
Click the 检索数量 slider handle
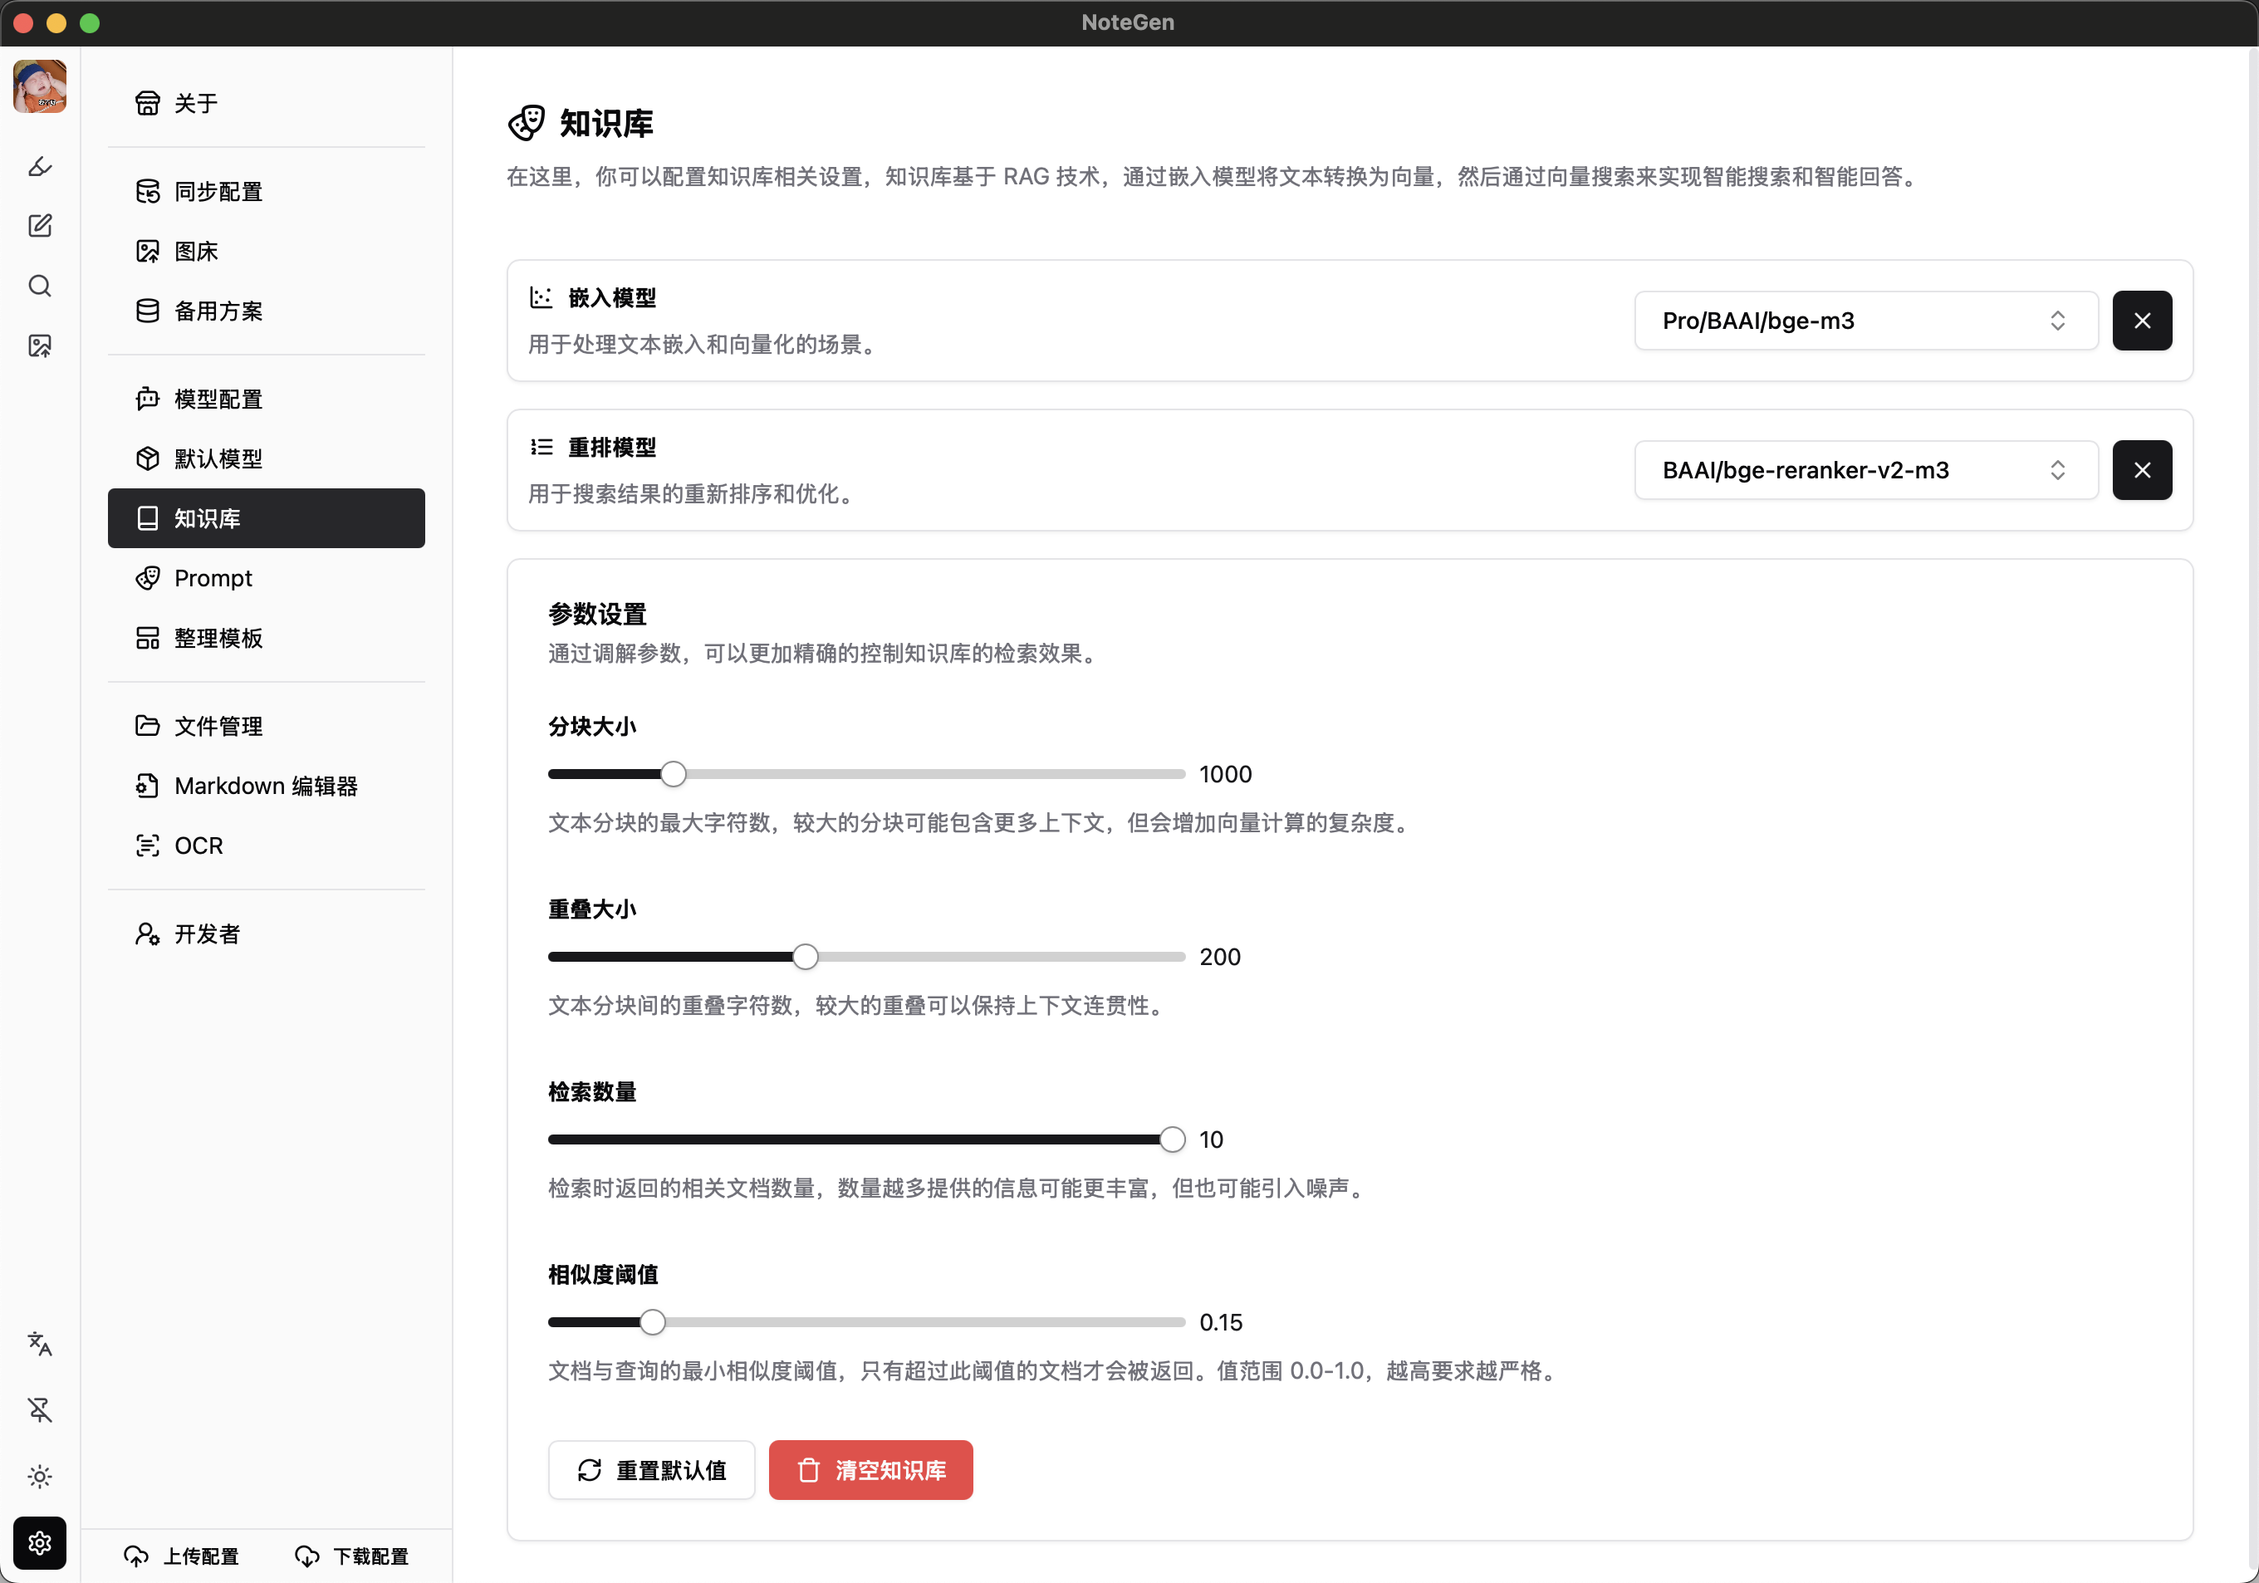1172,1139
